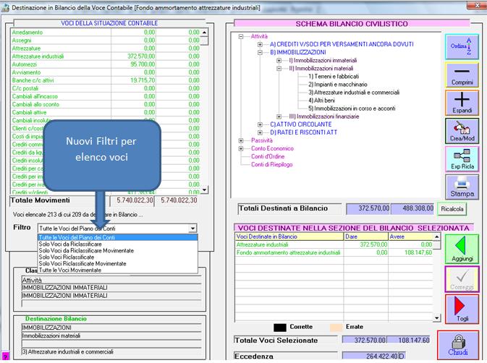Select 'Automezzi' row in voci list
The width and height of the screenshot is (487, 363).
coord(106,64)
